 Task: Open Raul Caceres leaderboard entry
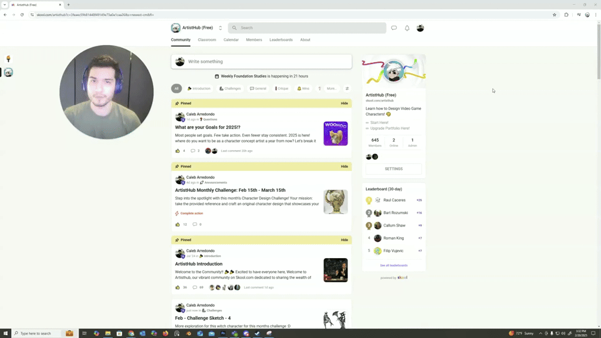click(394, 200)
